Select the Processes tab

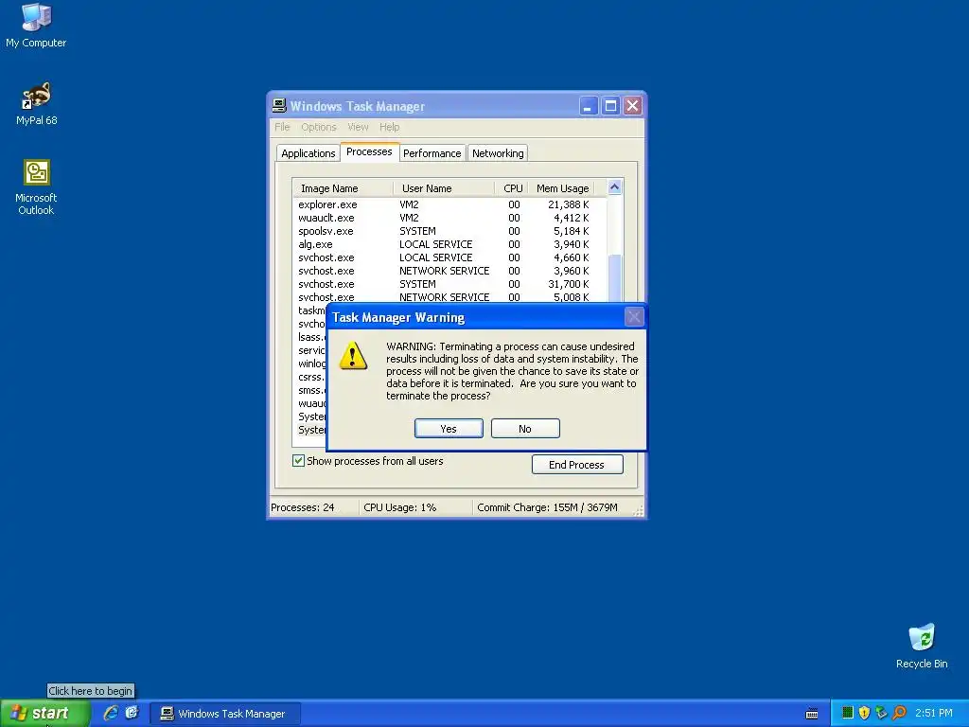pyautogui.click(x=369, y=151)
